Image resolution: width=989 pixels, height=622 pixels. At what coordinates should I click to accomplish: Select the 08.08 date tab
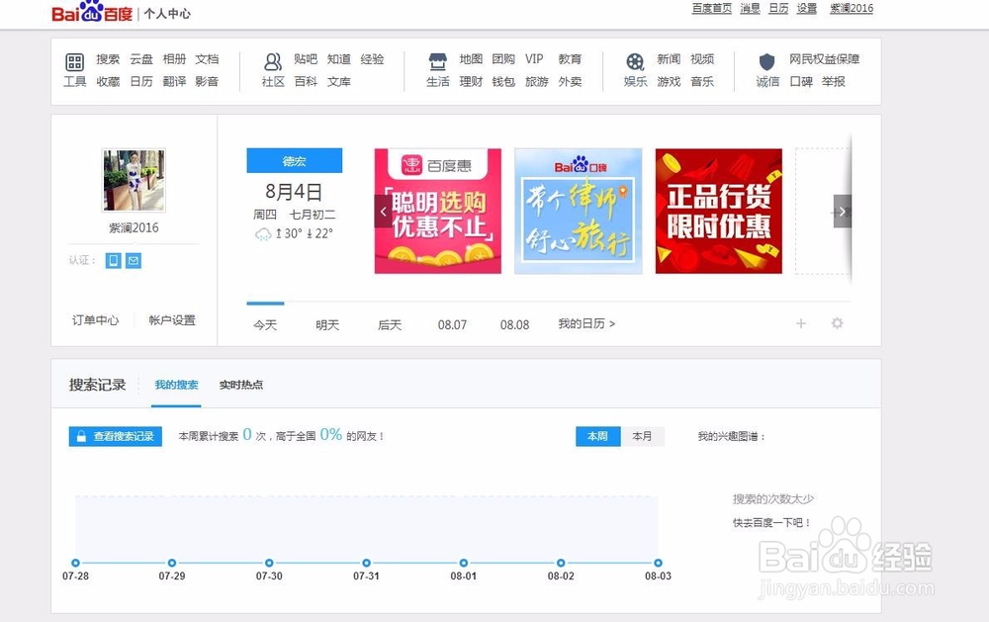(514, 325)
